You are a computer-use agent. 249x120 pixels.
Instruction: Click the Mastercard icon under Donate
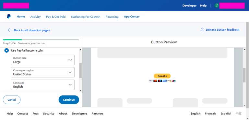[x=155, y=81]
